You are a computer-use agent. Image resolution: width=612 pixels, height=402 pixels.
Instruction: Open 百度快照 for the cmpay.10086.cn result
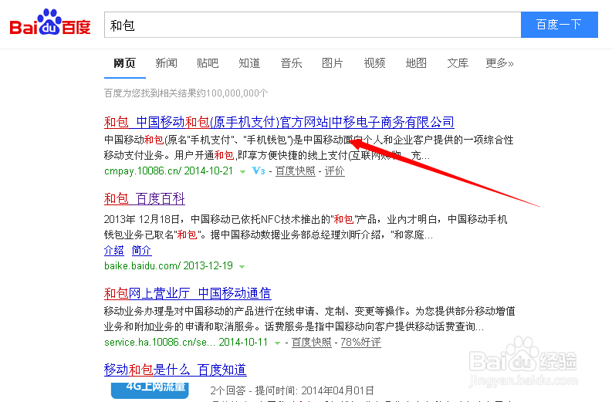tap(296, 171)
